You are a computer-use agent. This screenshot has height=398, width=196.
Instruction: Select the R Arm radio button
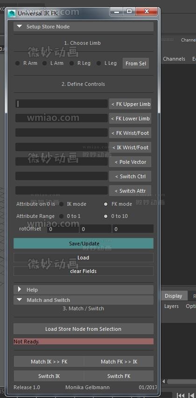click(x=18, y=63)
